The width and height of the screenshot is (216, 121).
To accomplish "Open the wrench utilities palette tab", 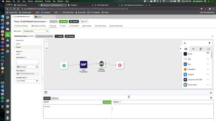I will (193, 49).
